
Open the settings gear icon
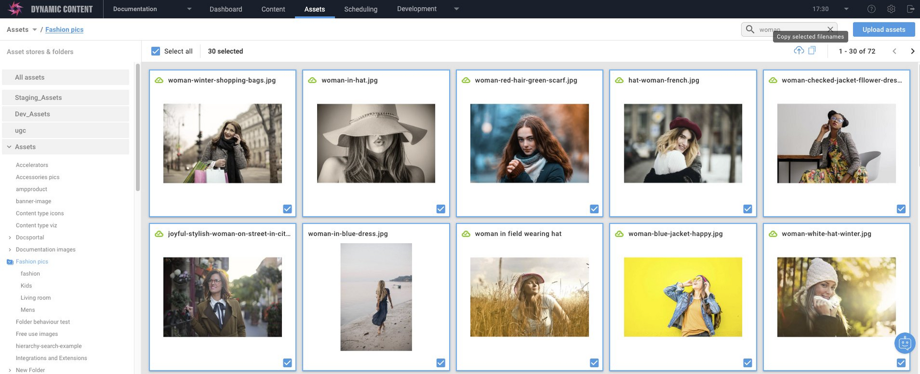pos(891,9)
